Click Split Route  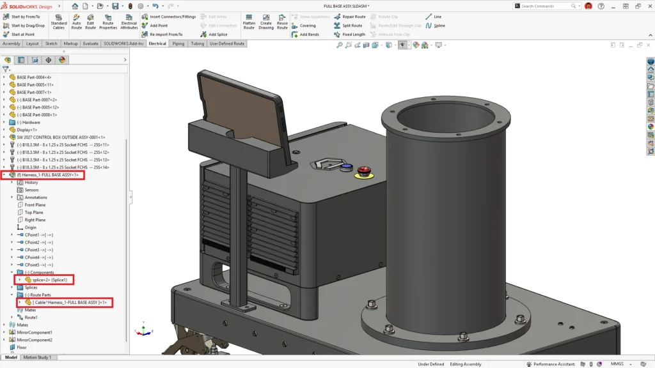tap(348, 26)
